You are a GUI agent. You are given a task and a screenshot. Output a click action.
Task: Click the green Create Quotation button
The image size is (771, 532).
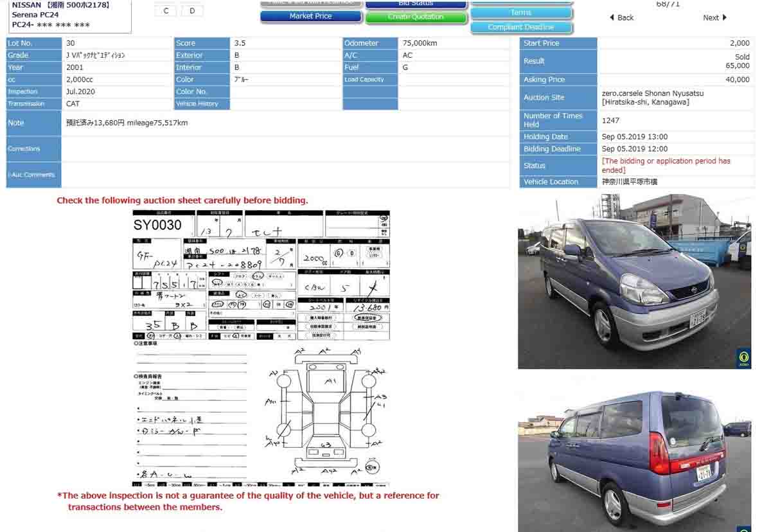point(416,17)
